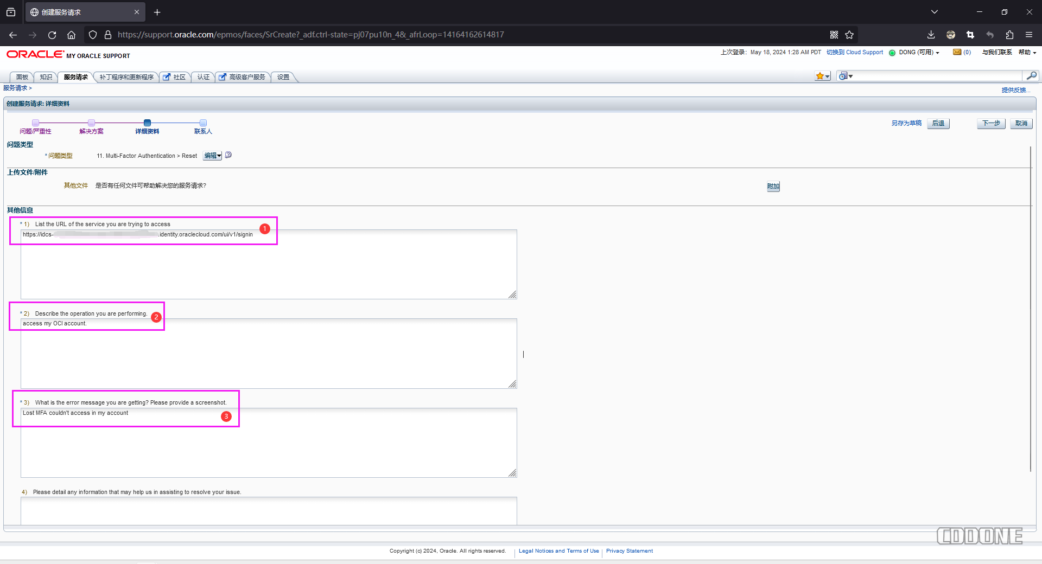The height and width of the screenshot is (564, 1042).
Task: Close the 创建服务请求 browser tab
Action: pos(137,12)
